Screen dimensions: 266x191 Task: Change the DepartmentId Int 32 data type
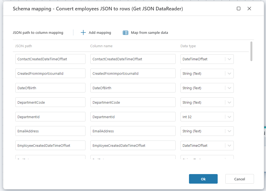pyautogui.click(x=207, y=117)
